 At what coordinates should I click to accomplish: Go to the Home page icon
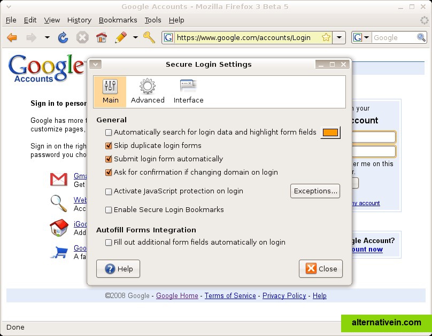tap(101, 37)
